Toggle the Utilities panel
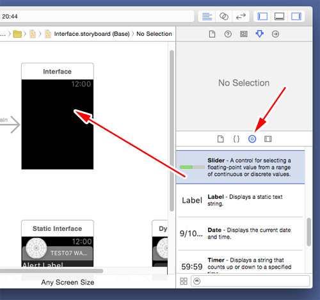The height and width of the screenshot is (300, 320). pyautogui.click(x=296, y=17)
